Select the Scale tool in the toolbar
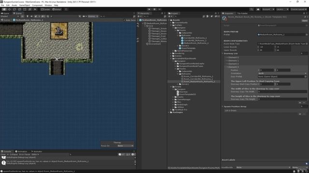This screenshot has width=309, height=173. point(19,9)
